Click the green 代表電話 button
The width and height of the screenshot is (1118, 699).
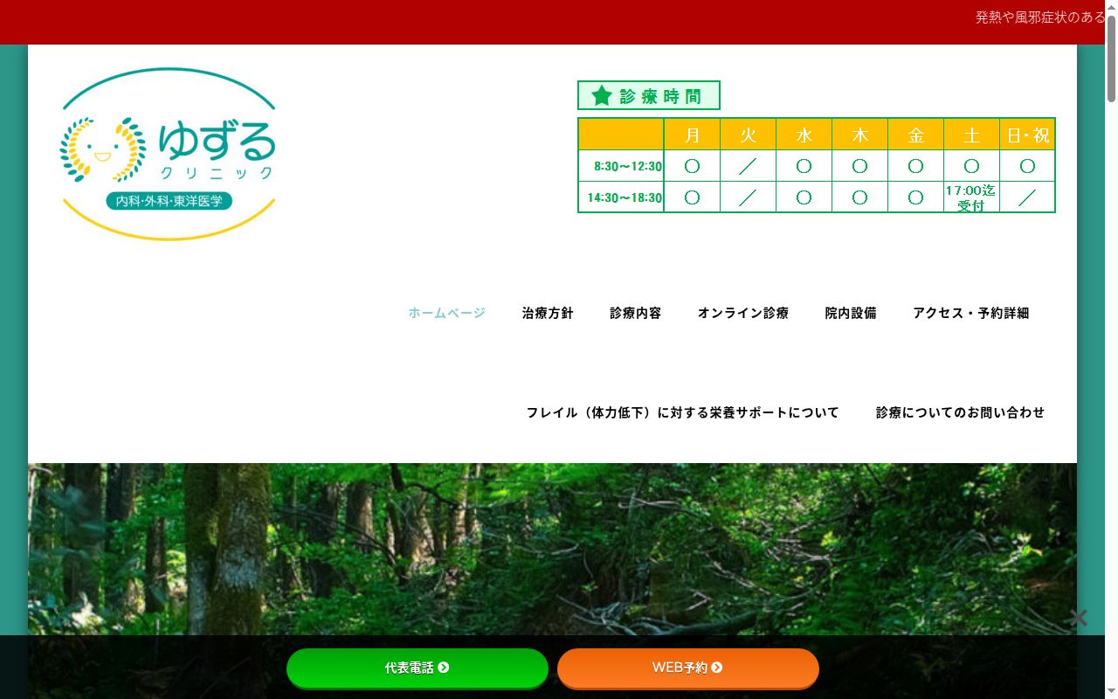(x=418, y=668)
